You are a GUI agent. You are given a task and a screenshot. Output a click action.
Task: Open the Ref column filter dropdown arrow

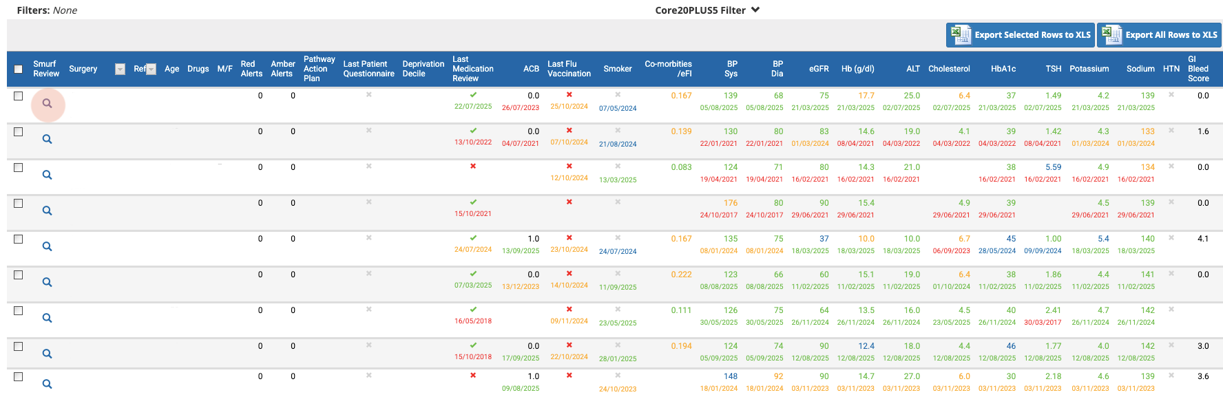[151, 69]
